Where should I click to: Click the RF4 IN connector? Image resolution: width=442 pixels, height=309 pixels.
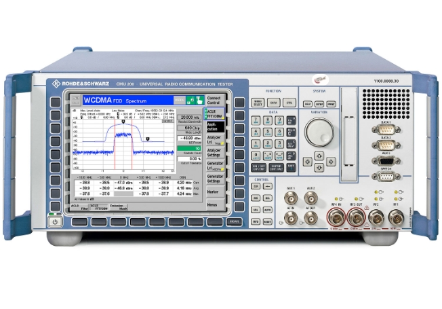click(x=336, y=217)
